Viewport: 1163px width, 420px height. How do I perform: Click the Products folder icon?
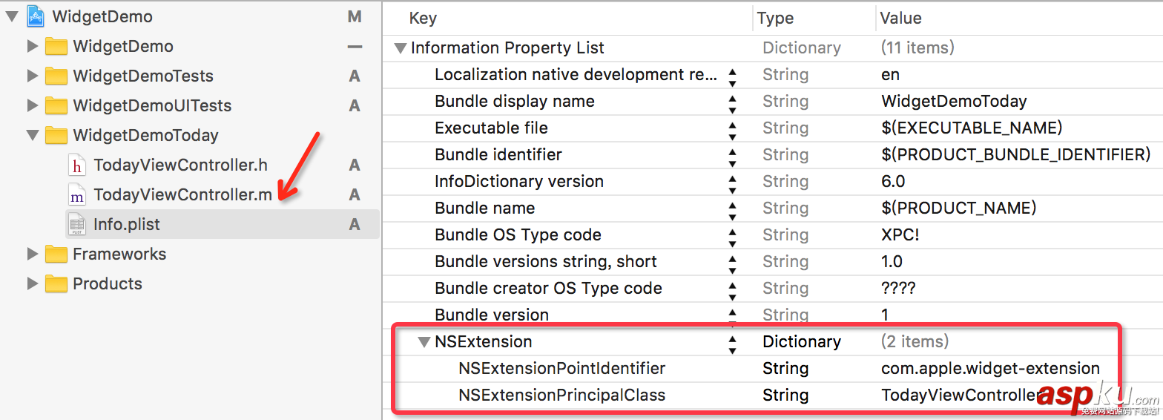56,283
